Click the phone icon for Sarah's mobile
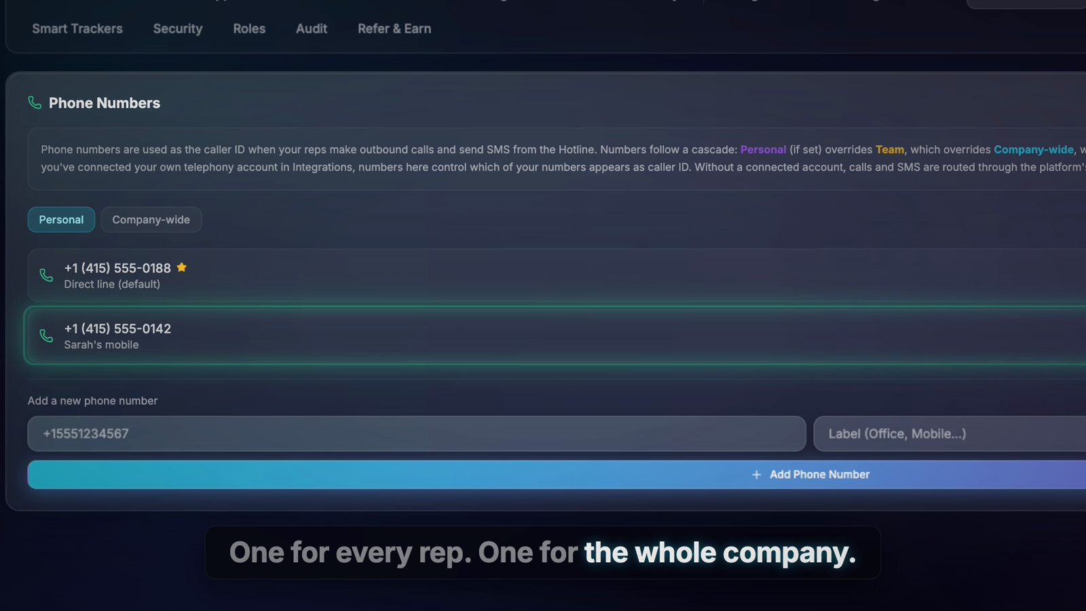The image size is (1086, 611). click(46, 335)
